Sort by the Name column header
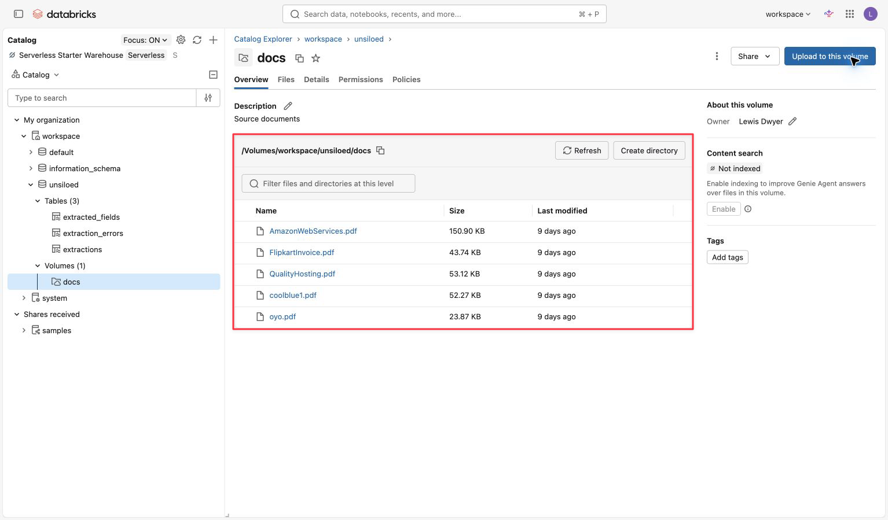Image resolution: width=888 pixels, height=520 pixels. pyautogui.click(x=266, y=211)
